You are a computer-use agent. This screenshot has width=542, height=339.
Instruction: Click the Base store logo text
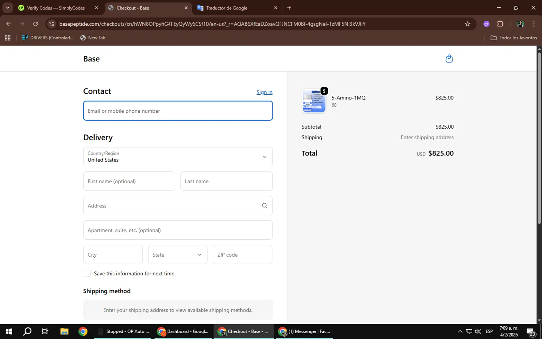coord(91,59)
